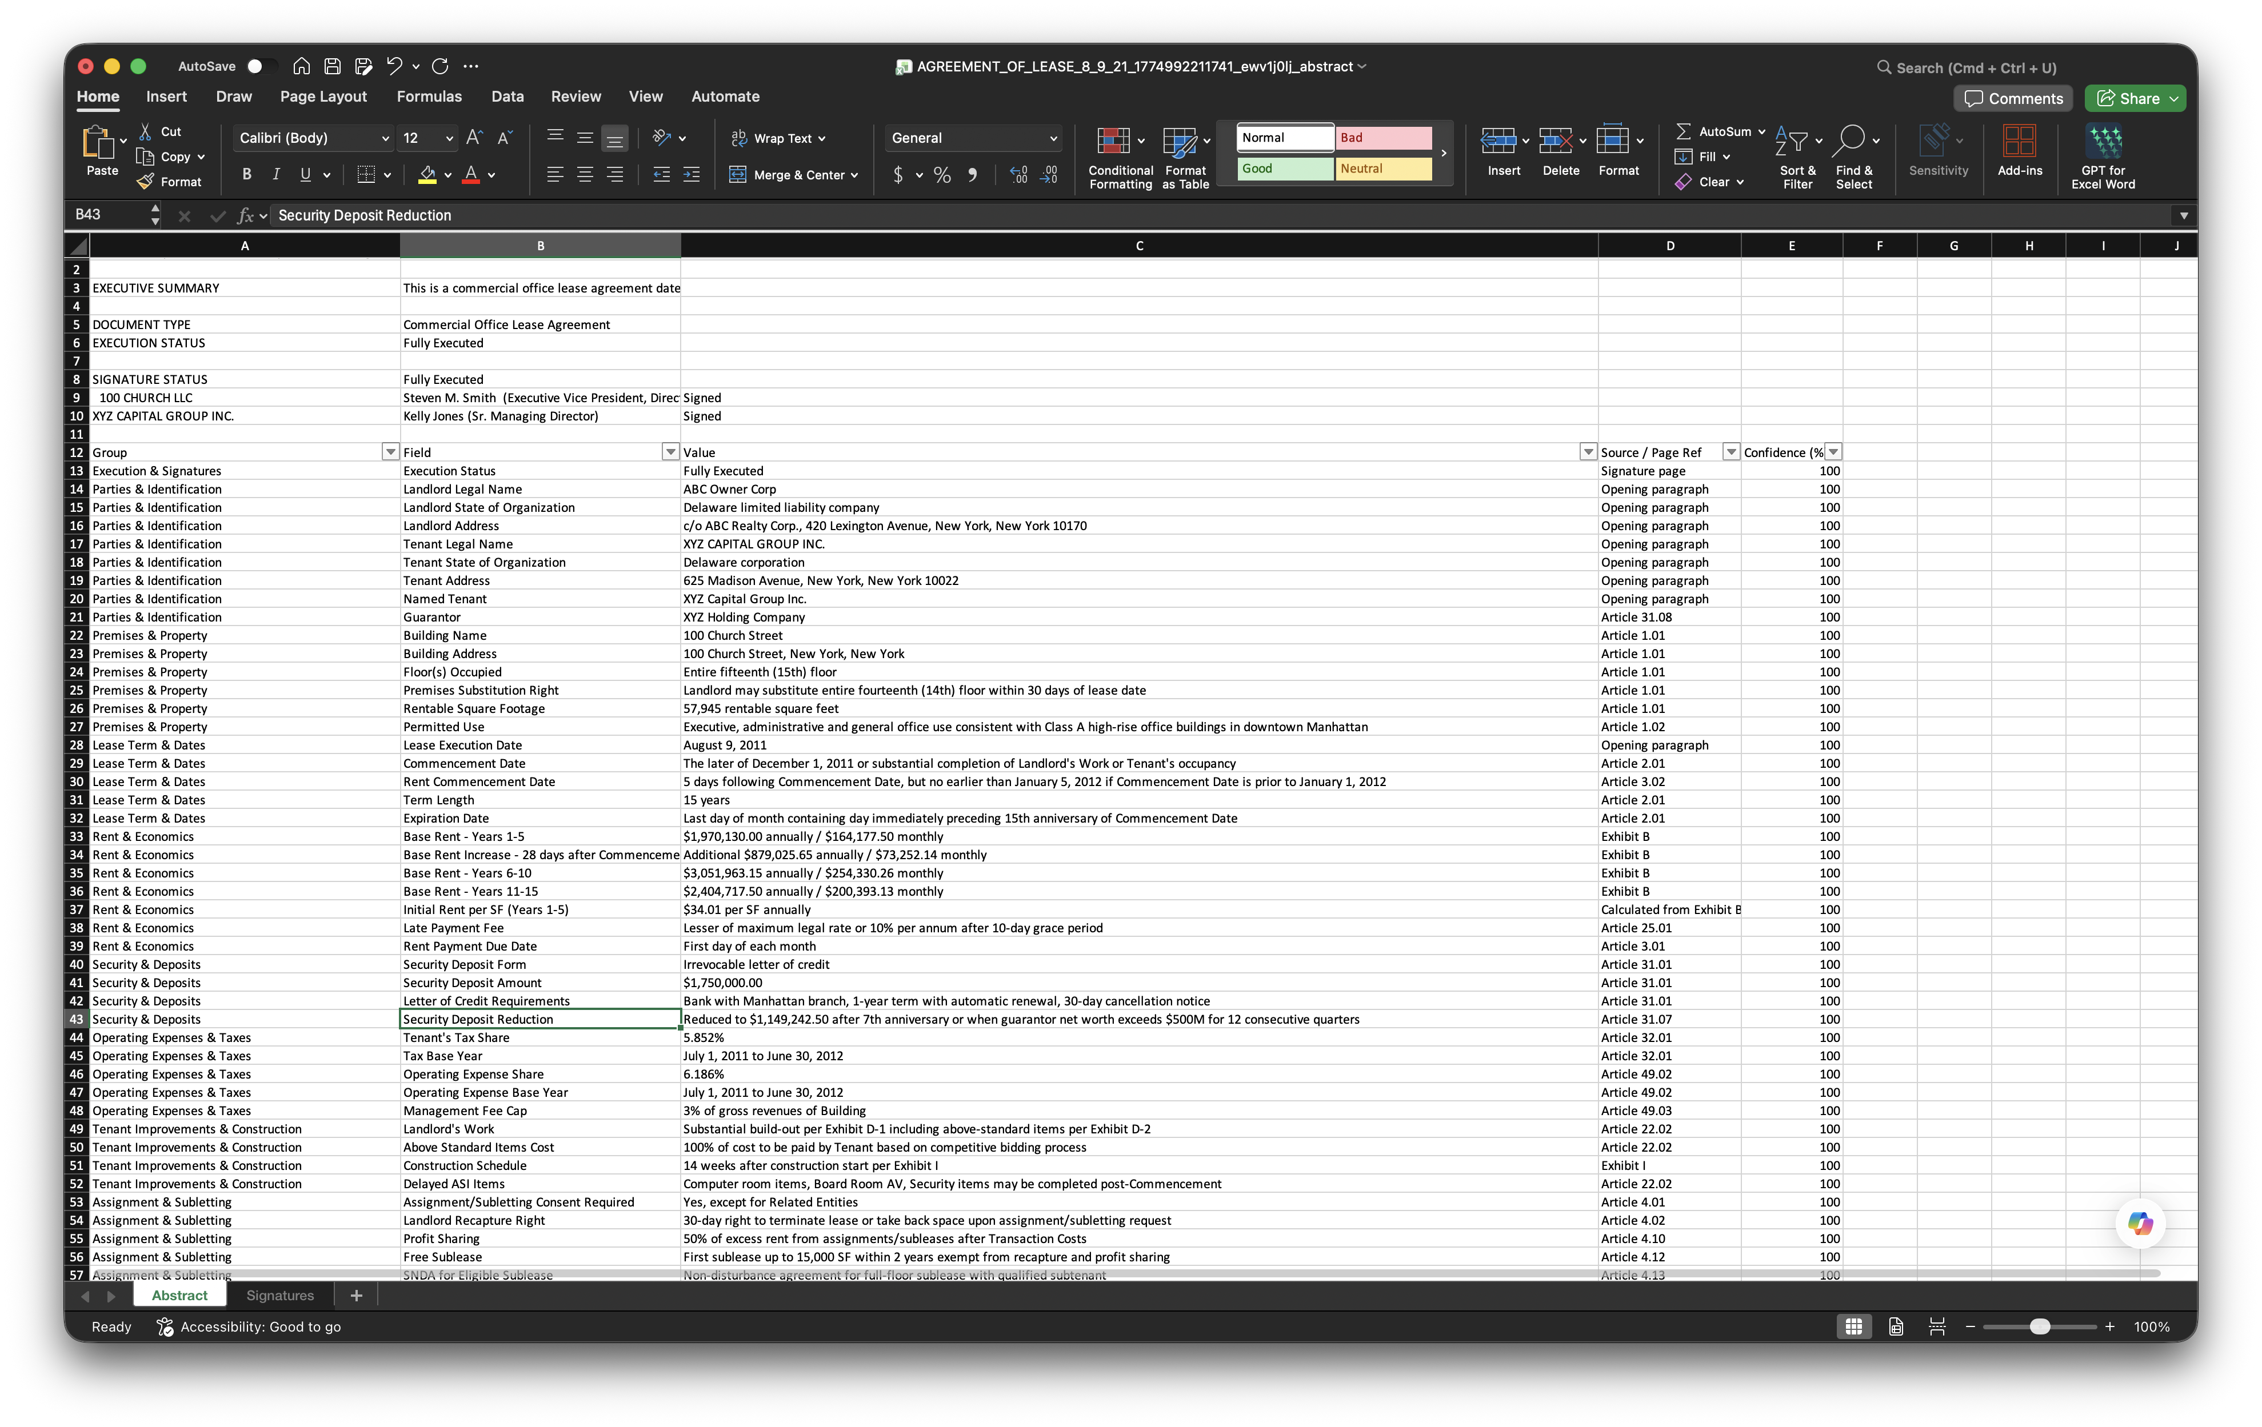Decrease font size with small A icon
Viewport: 2262px width, 1427px height.
tap(505, 138)
